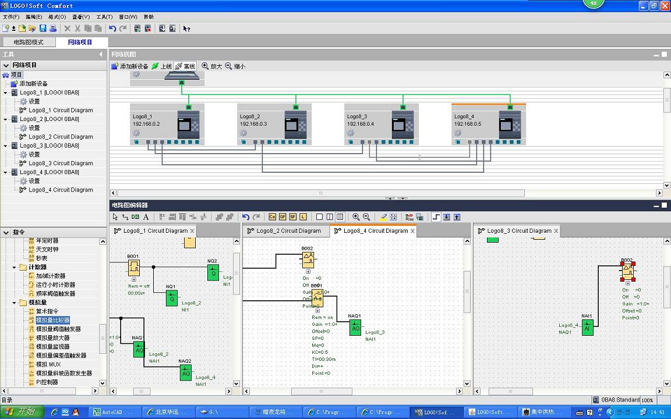This screenshot has height=419, width=671.
Task: Close the Logo8_4 Circuit Diagram tab
Action: 412,230
